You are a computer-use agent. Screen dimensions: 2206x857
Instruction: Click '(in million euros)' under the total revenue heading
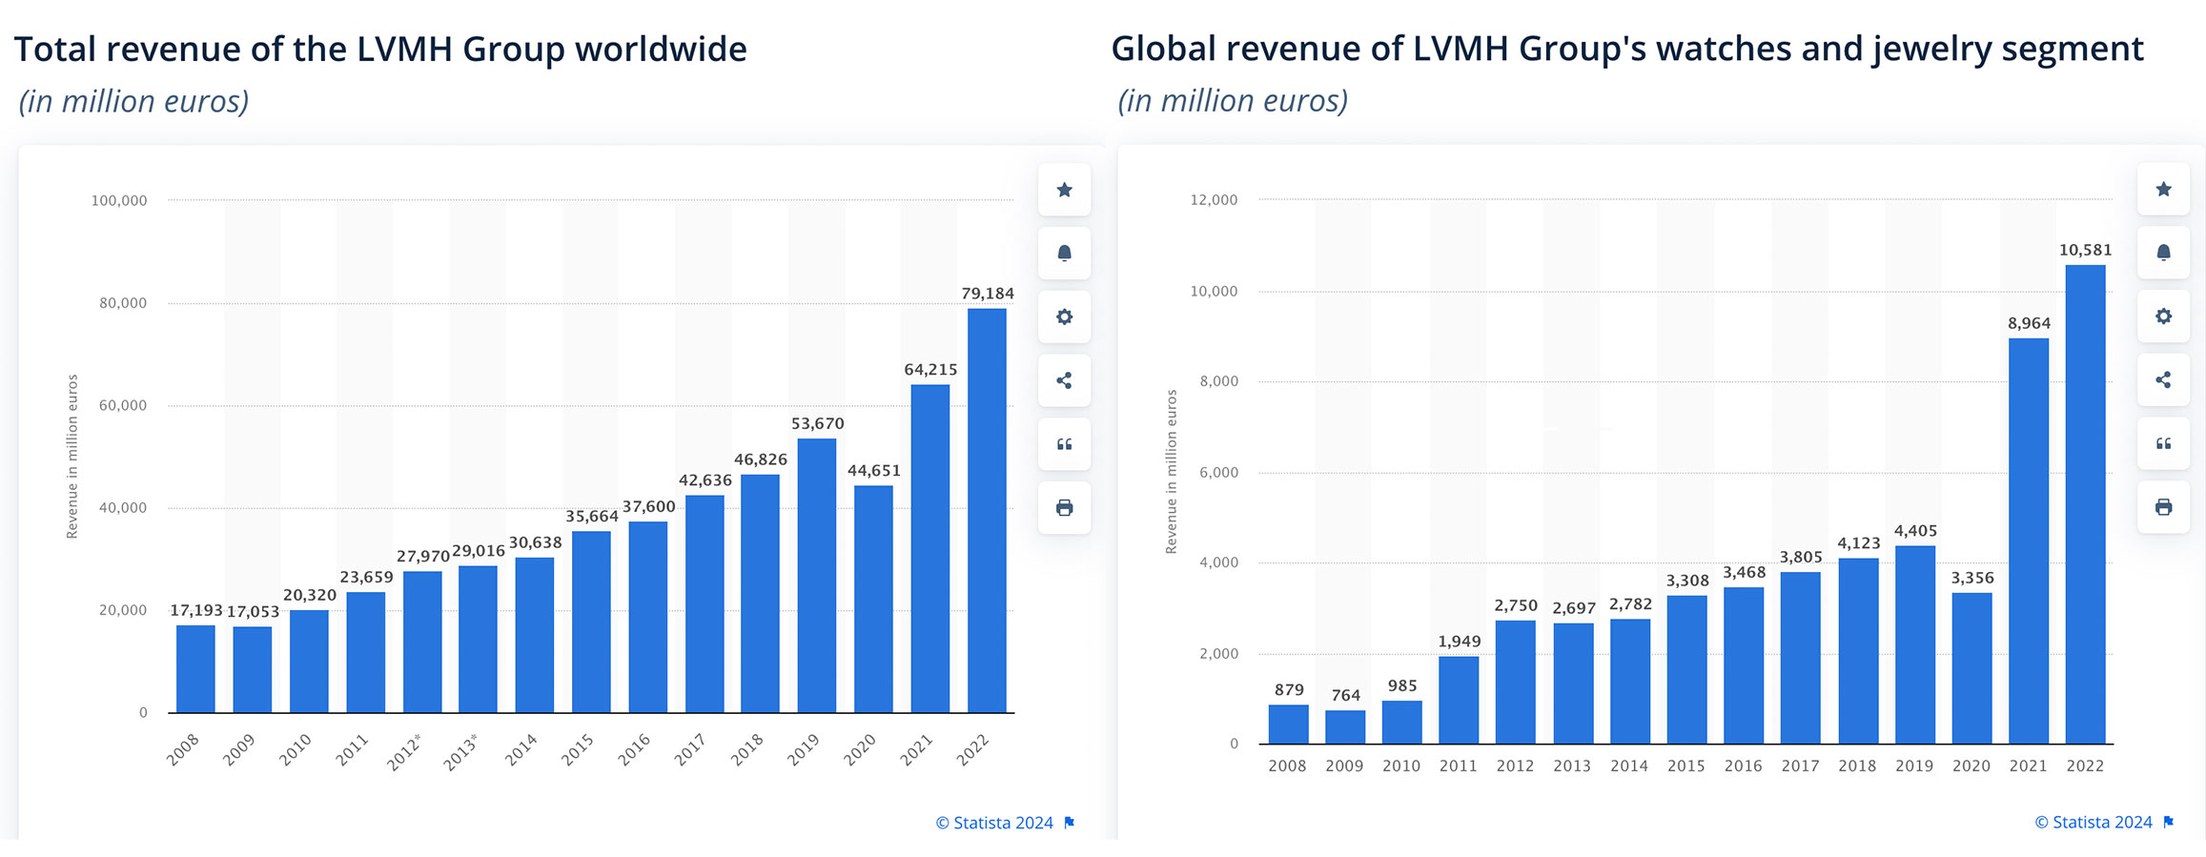(x=133, y=101)
